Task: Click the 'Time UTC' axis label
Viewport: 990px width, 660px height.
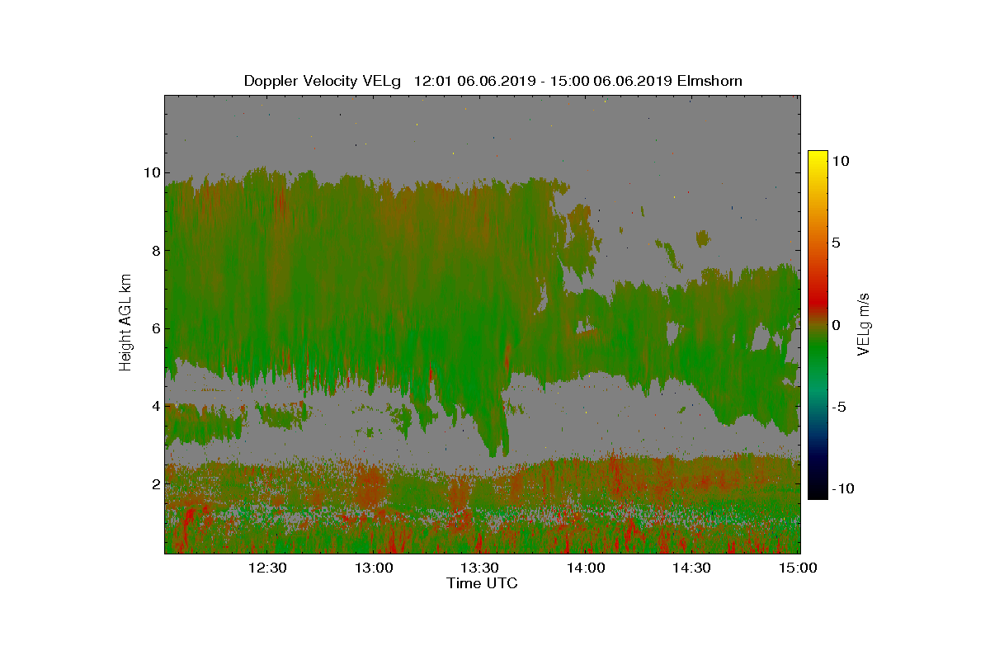Action: click(483, 583)
